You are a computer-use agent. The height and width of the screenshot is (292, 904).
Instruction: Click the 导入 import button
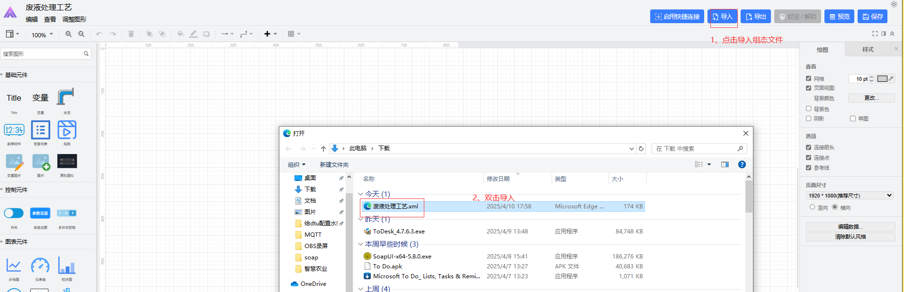[x=723, y=17]
